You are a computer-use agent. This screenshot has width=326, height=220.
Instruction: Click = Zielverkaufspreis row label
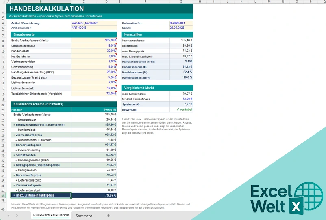click(41, 135)
